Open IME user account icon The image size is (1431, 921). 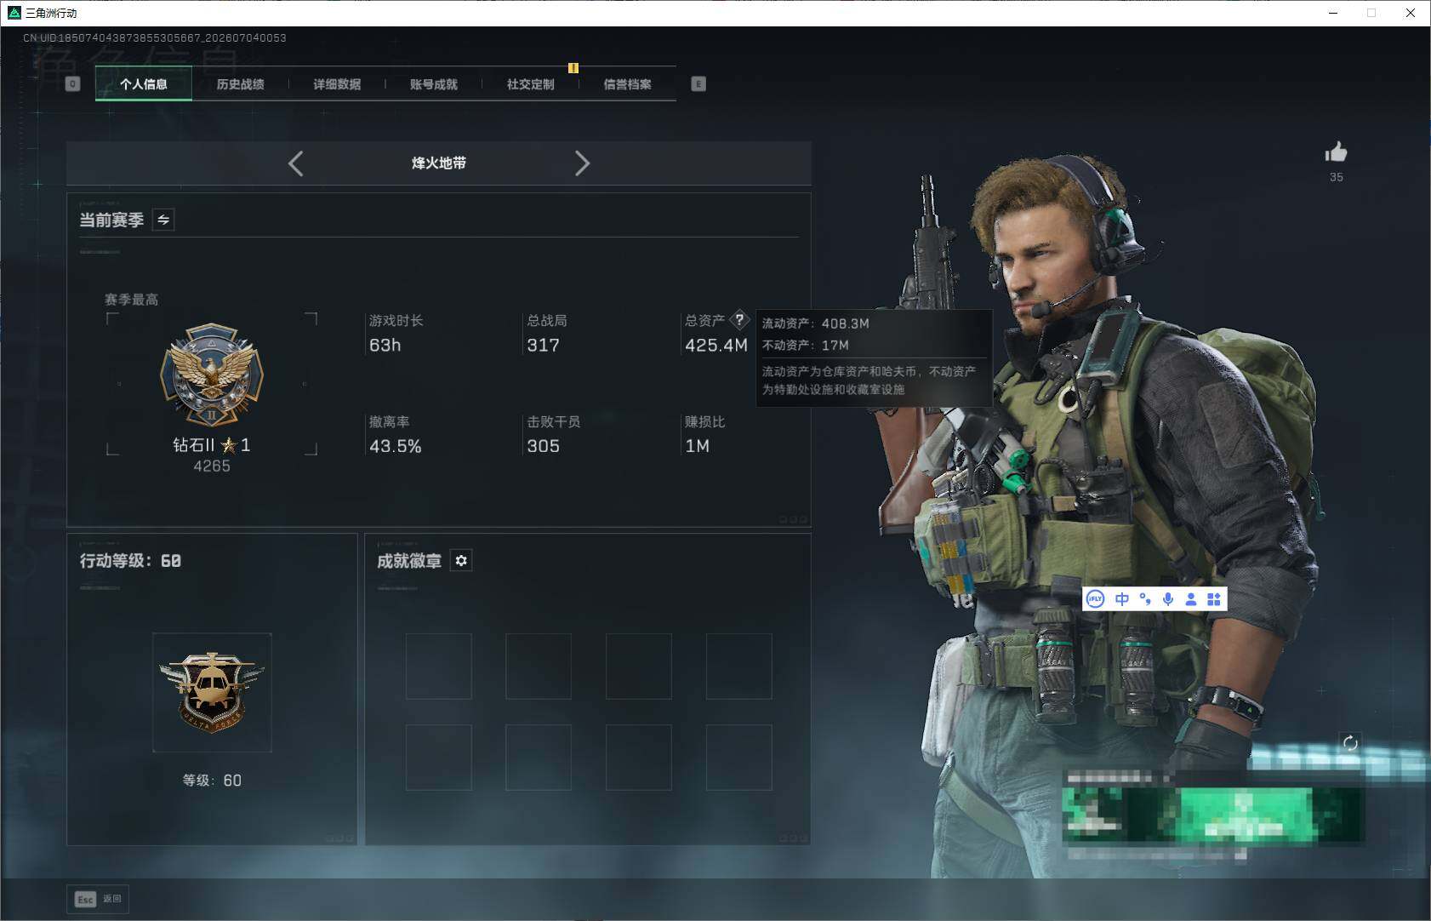(1191, 599)
